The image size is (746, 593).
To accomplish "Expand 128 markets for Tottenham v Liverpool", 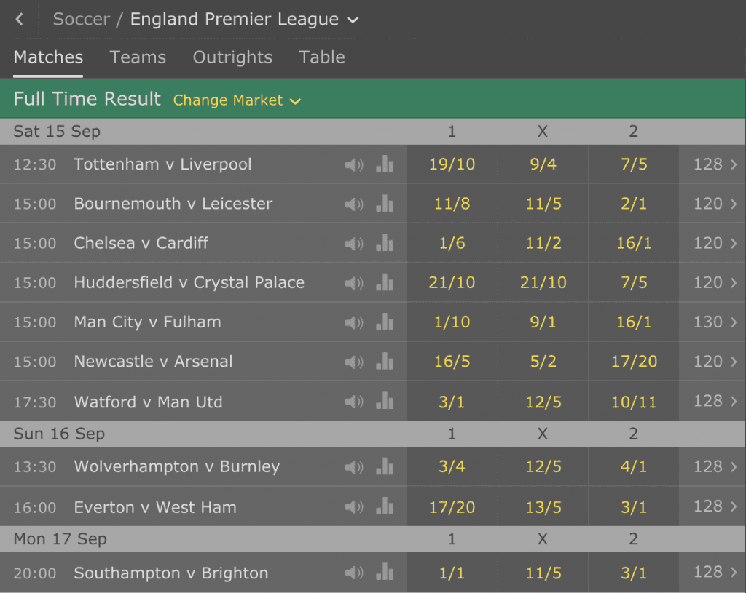I will click(x=715, y=164).
